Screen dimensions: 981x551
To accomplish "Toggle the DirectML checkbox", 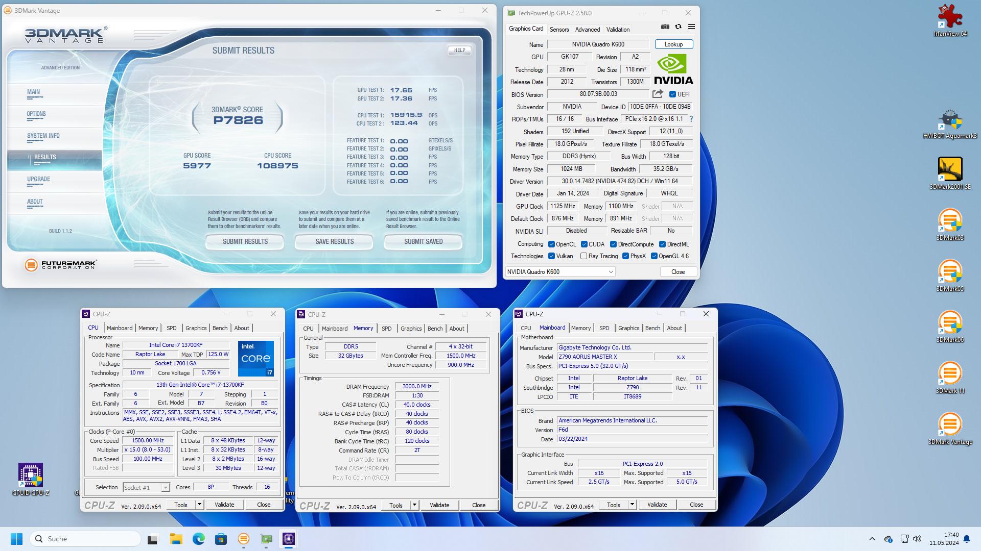I will [x=662, y=244].
